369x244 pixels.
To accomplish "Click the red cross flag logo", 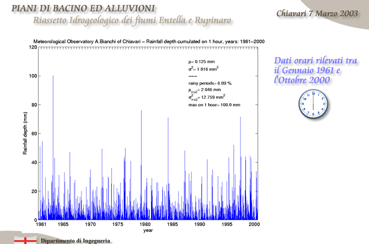I will pos(25,240).
